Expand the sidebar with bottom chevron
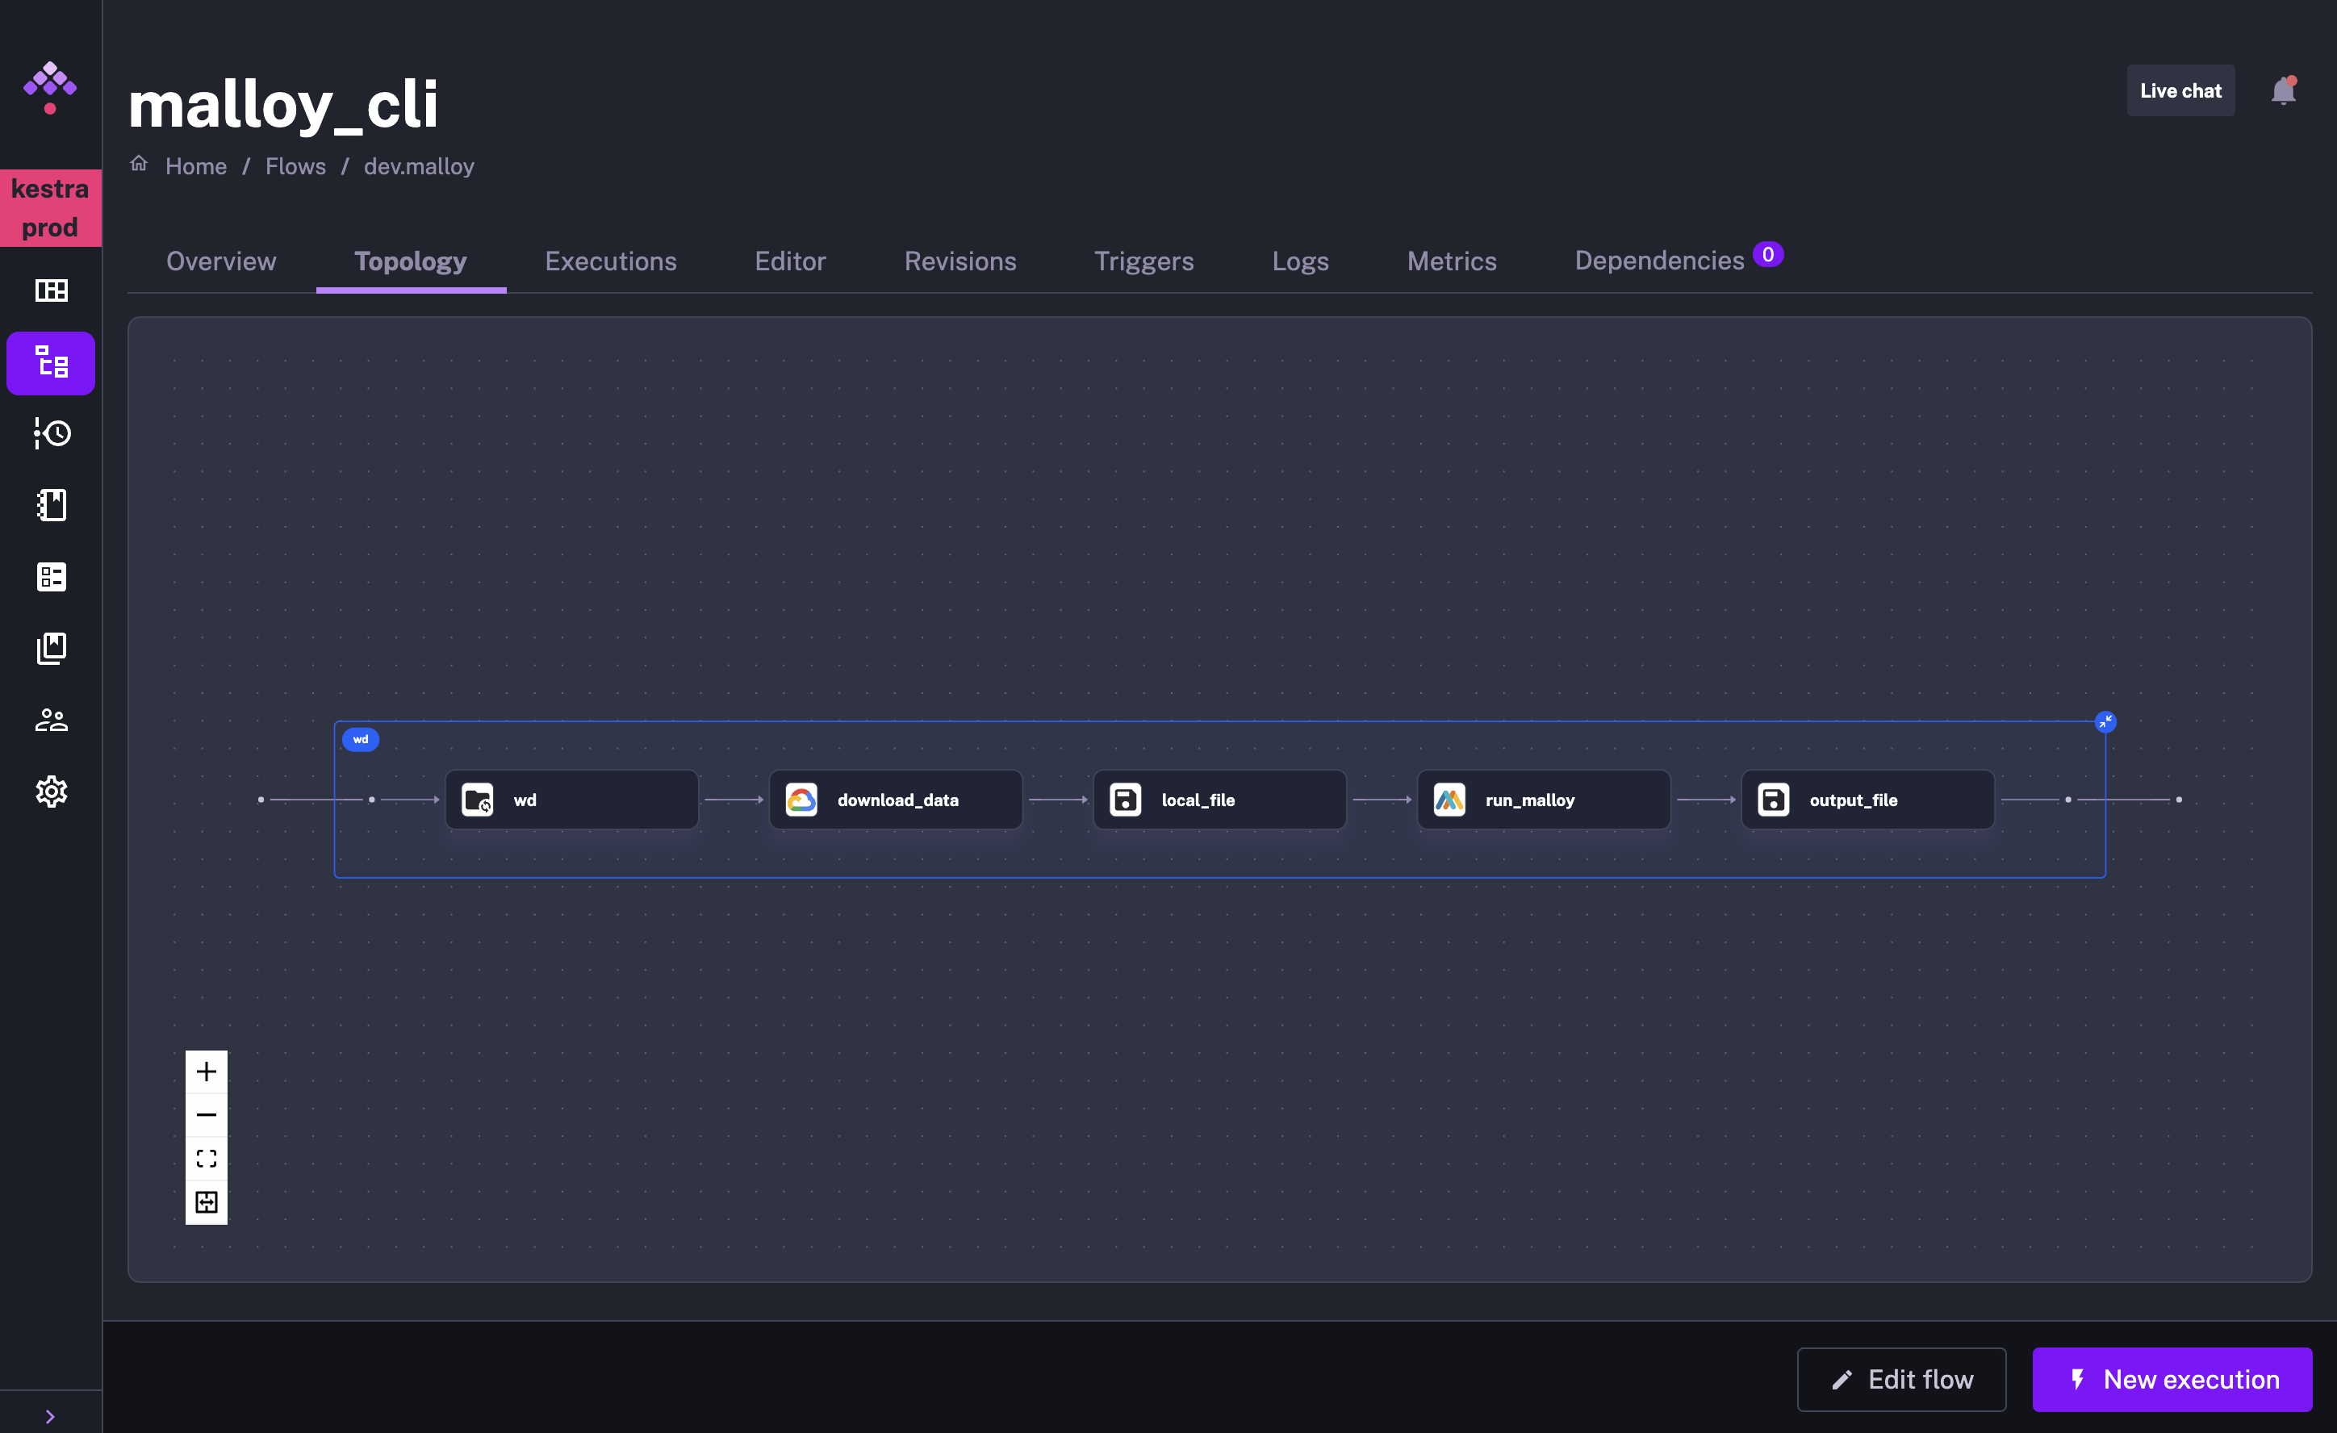The image size is (2337, 1433). click(50, 1416)
